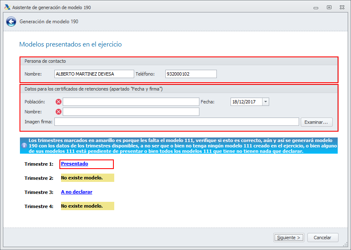
Task: Click the 'Modelos presentados en el ejercicio' heading
Action: point(71,44)
